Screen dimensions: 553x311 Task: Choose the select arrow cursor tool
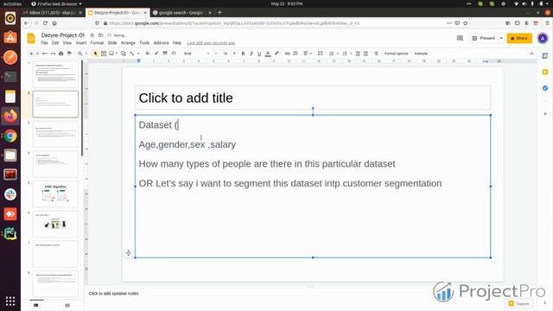[95, 54]
